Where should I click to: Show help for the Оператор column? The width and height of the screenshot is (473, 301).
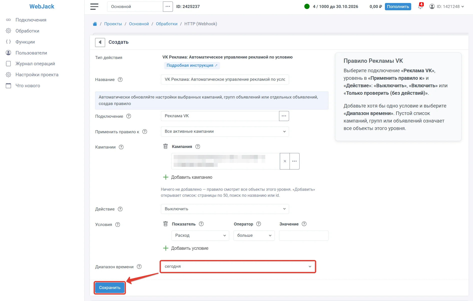click(259, 224)
